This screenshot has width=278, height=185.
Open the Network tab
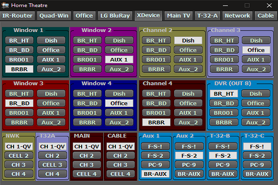pos(237,15)
